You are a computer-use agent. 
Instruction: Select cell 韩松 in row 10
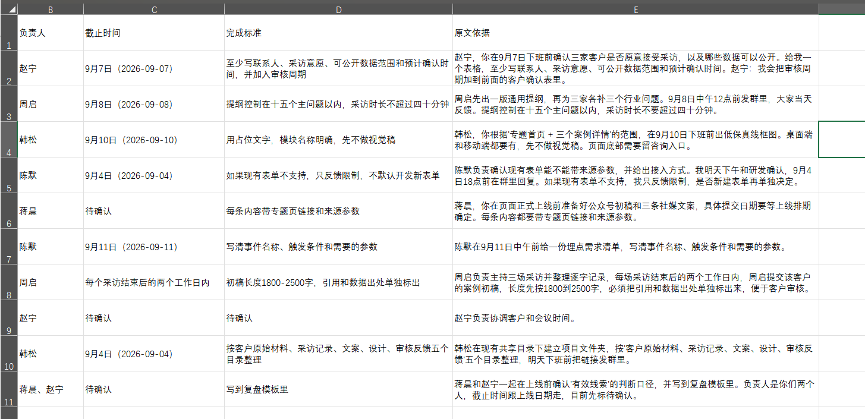click(51, 354)
